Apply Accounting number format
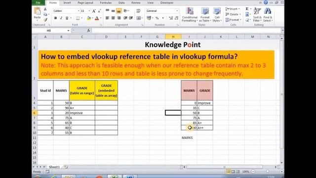 pos(149,18)
